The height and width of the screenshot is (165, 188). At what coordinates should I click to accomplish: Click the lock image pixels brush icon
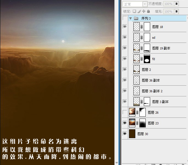pos(139,11)
